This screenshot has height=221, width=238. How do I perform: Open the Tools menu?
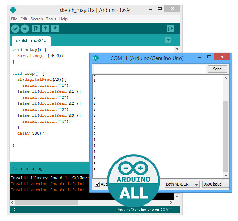pos(51,19)
